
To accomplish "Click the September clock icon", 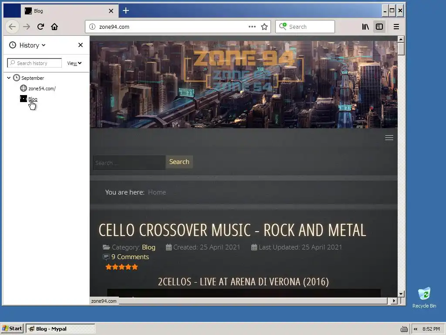I will coord(17,78).
